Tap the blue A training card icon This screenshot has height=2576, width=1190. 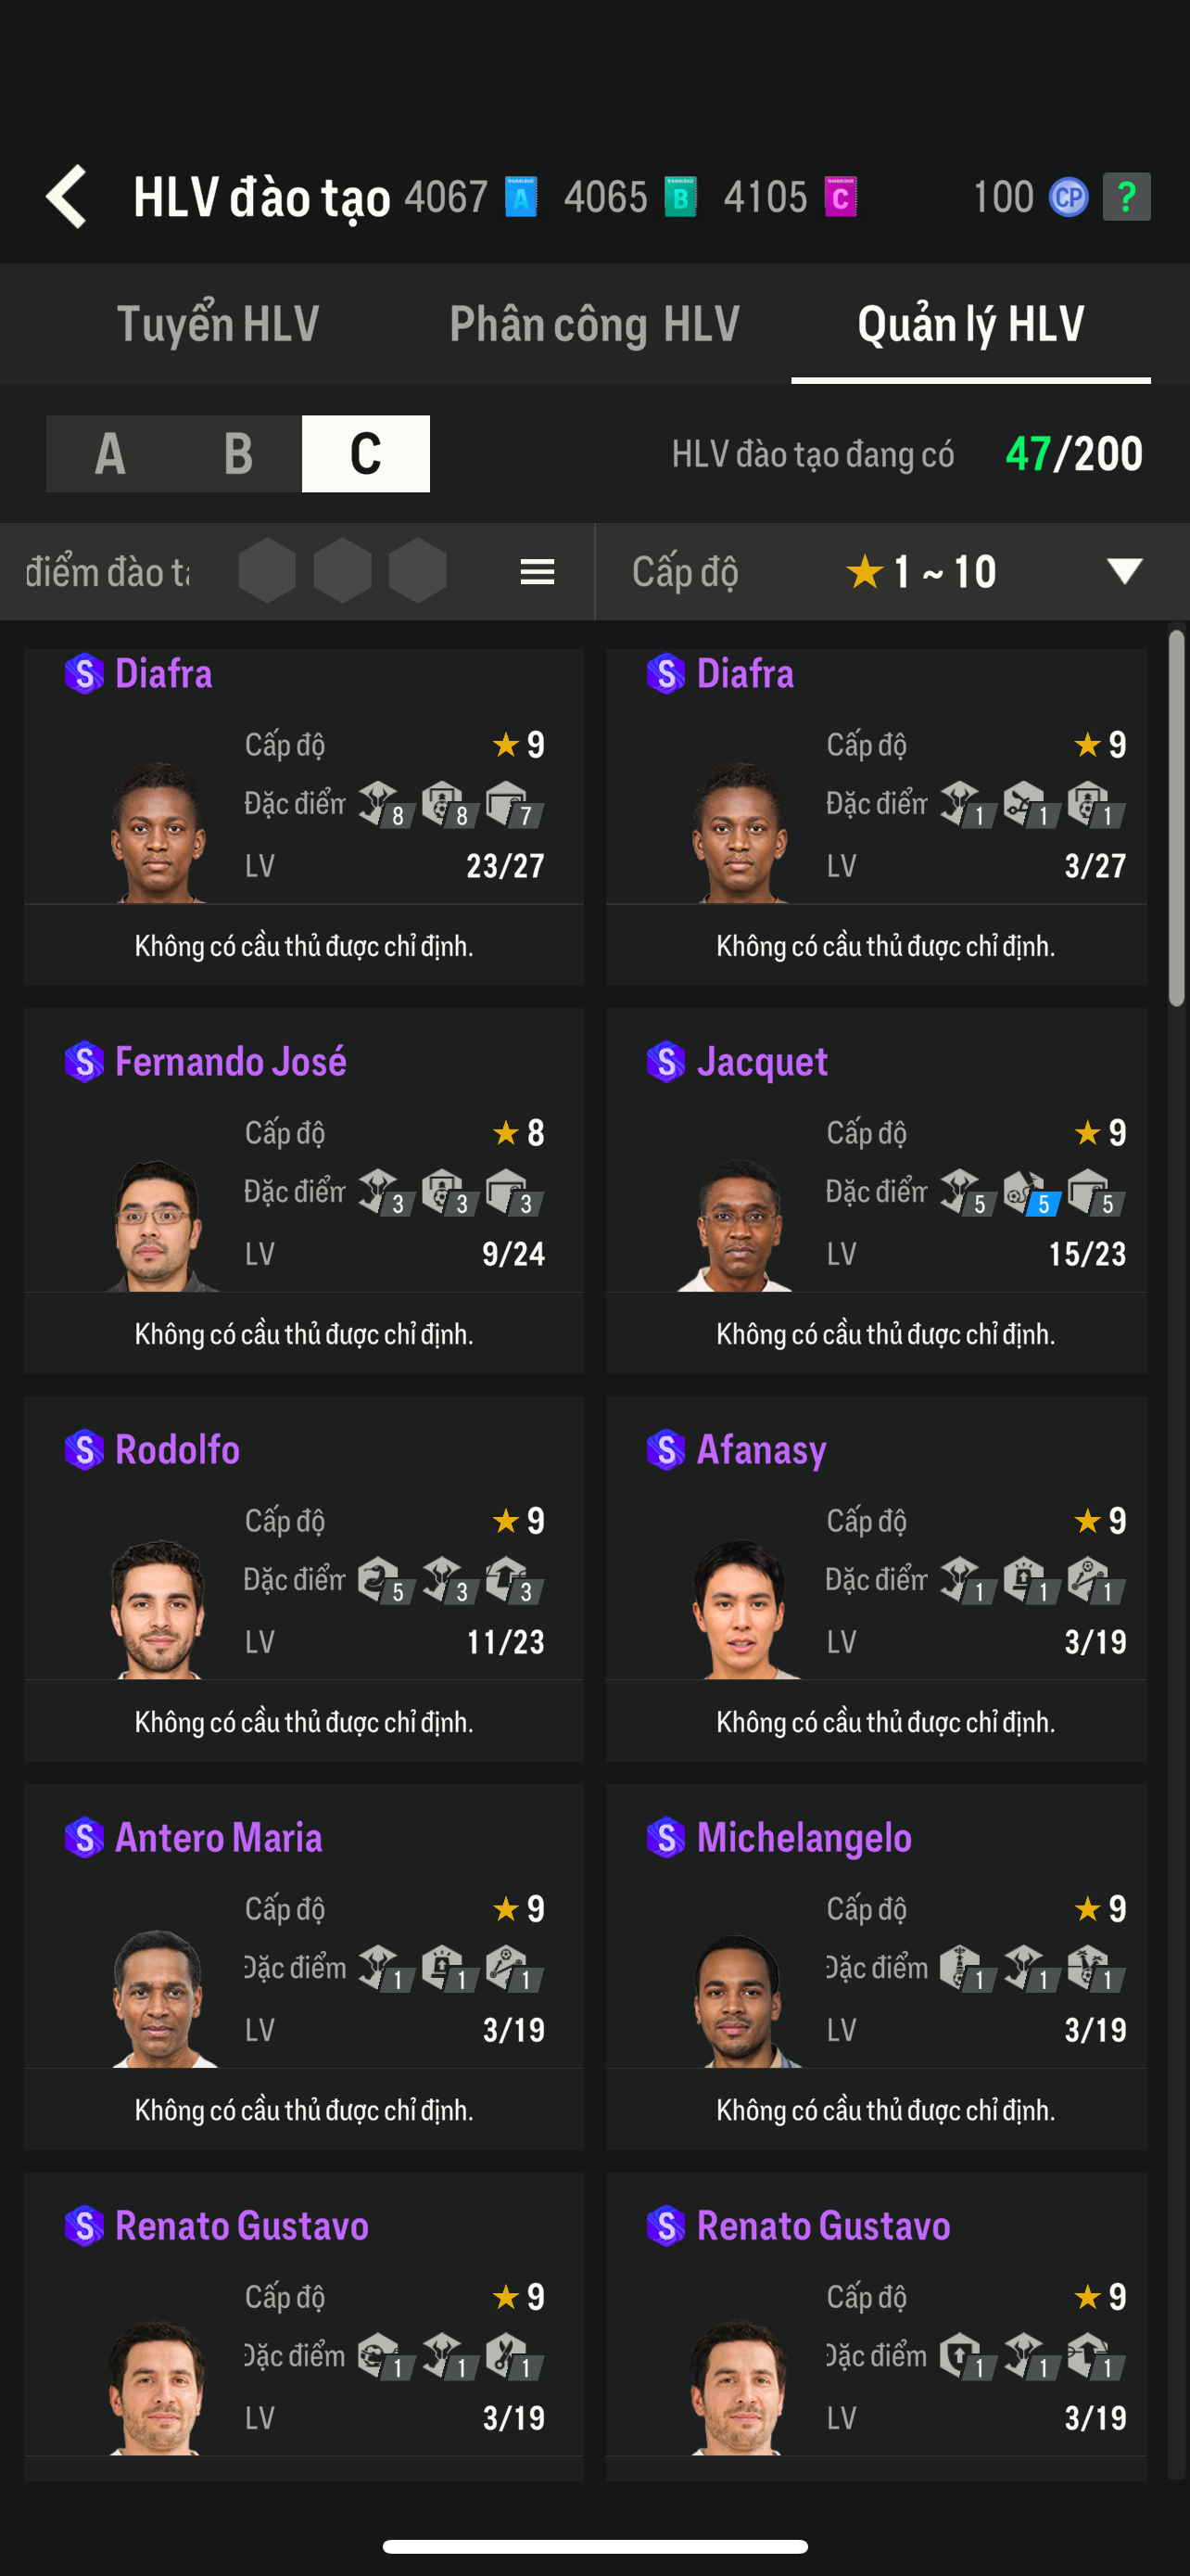coord(521,196)
